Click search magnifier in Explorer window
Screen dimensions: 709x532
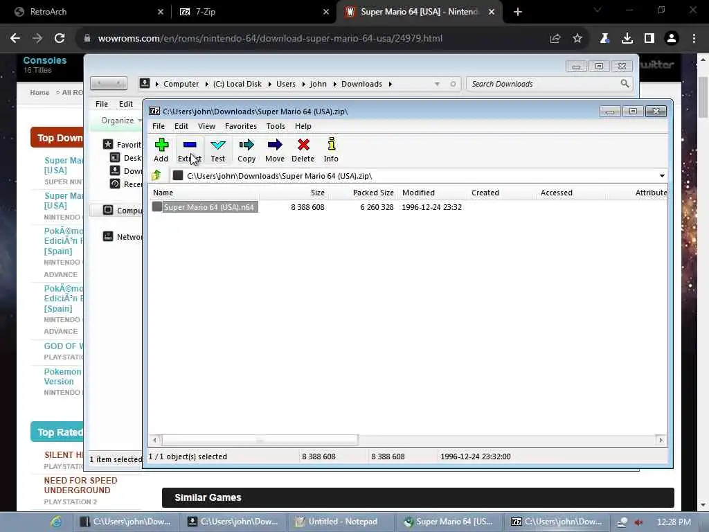[x=625, y=83]
